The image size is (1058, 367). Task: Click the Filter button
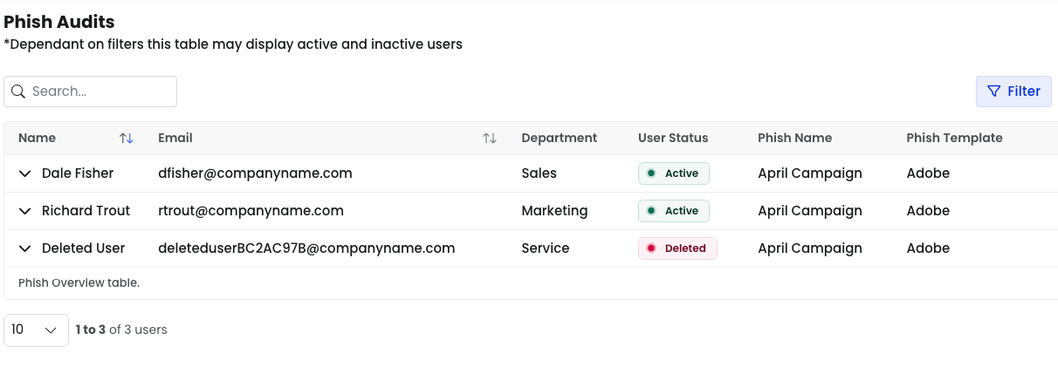[1013, 92]
